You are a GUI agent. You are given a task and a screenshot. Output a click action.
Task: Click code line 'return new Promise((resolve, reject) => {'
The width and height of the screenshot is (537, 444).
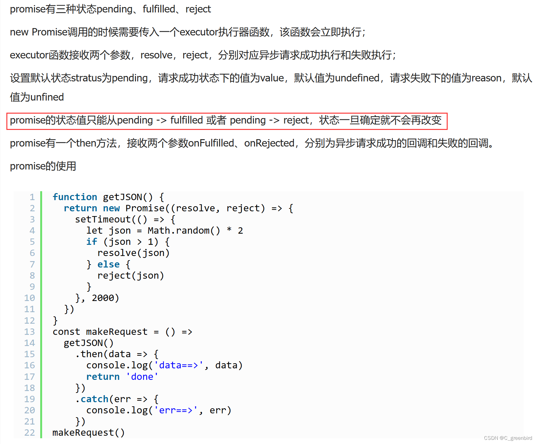(179, 208)
